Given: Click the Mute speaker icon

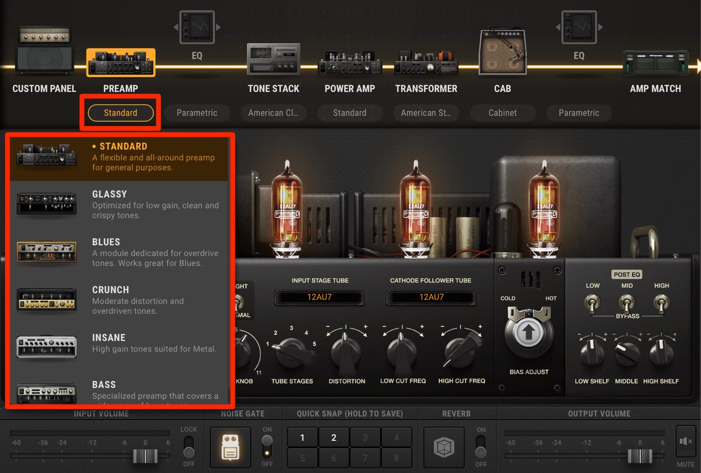Looking at the screenshot, I should click(x=686, y=441).
